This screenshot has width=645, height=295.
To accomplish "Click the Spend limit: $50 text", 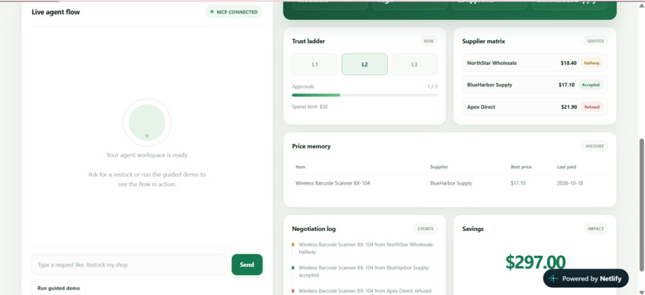I will pyautogui.click(x=310, y=106).
